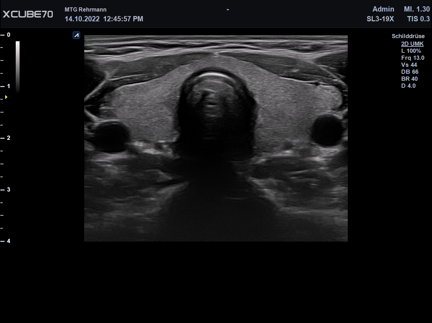This screenshot has width=432, height=323.
Task: Click the XCUBE70 logo
Action: click(28, 14)
